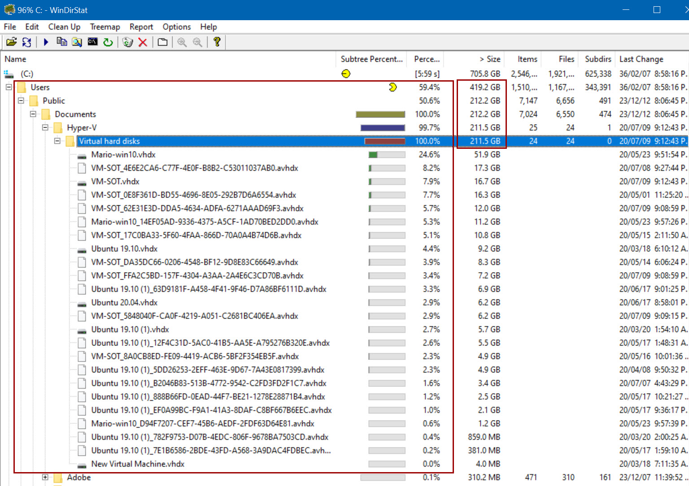Collapse the Hyper-V folder node

[x=45, y=127]
